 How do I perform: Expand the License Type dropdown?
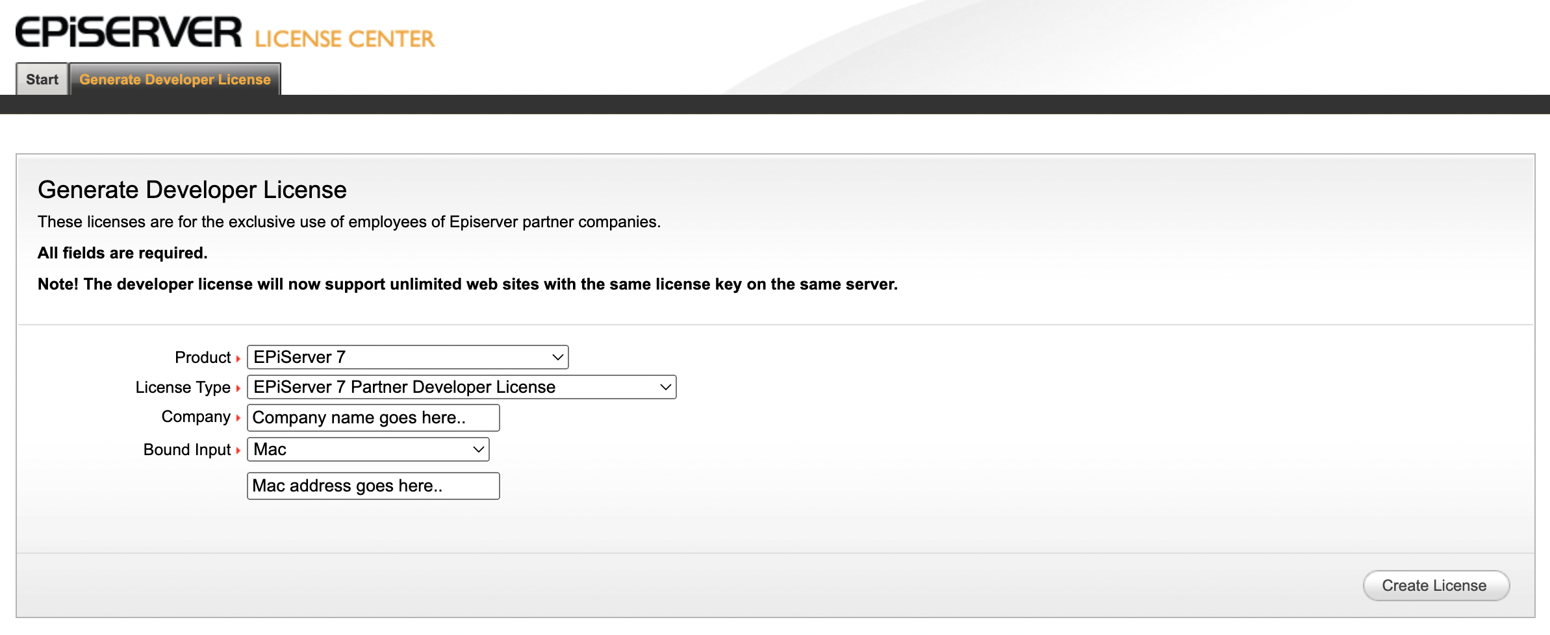click(x=461, y=387)
